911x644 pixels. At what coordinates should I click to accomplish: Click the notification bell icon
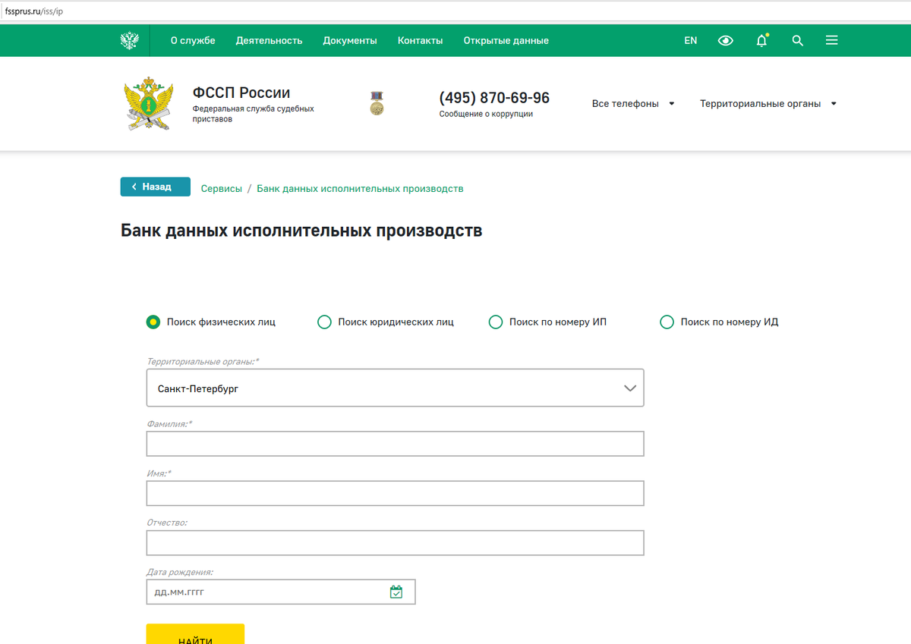761,40
